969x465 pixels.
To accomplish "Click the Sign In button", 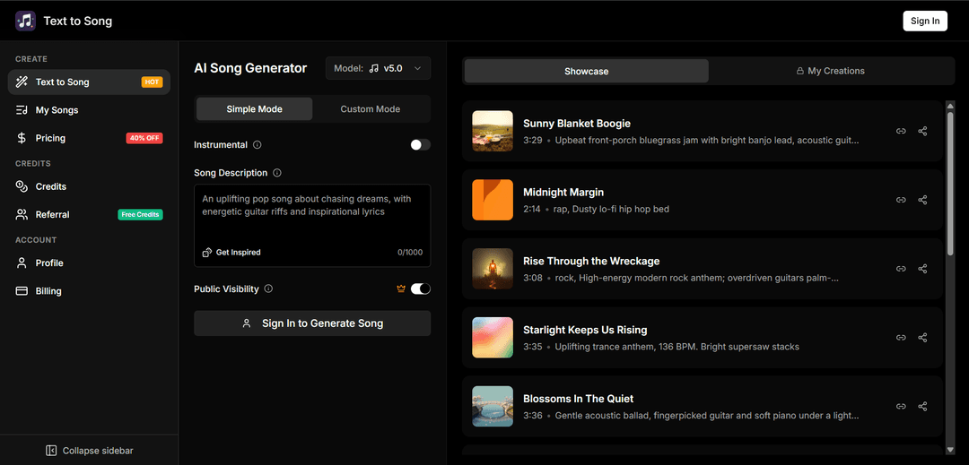I will [x=924, y=21].
